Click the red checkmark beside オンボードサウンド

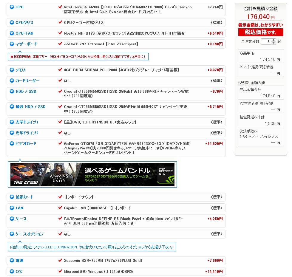pos(60,196)
